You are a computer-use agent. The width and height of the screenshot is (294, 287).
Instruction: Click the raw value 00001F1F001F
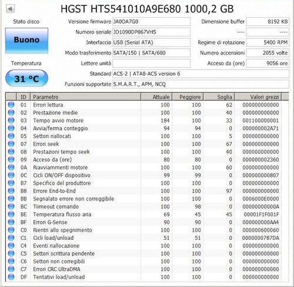click(x=262, y=215)
